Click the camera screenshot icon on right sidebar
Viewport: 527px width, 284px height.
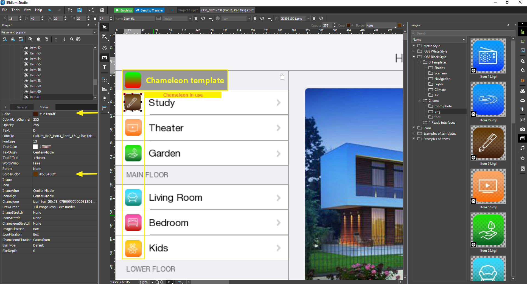[x=523, y=129]
